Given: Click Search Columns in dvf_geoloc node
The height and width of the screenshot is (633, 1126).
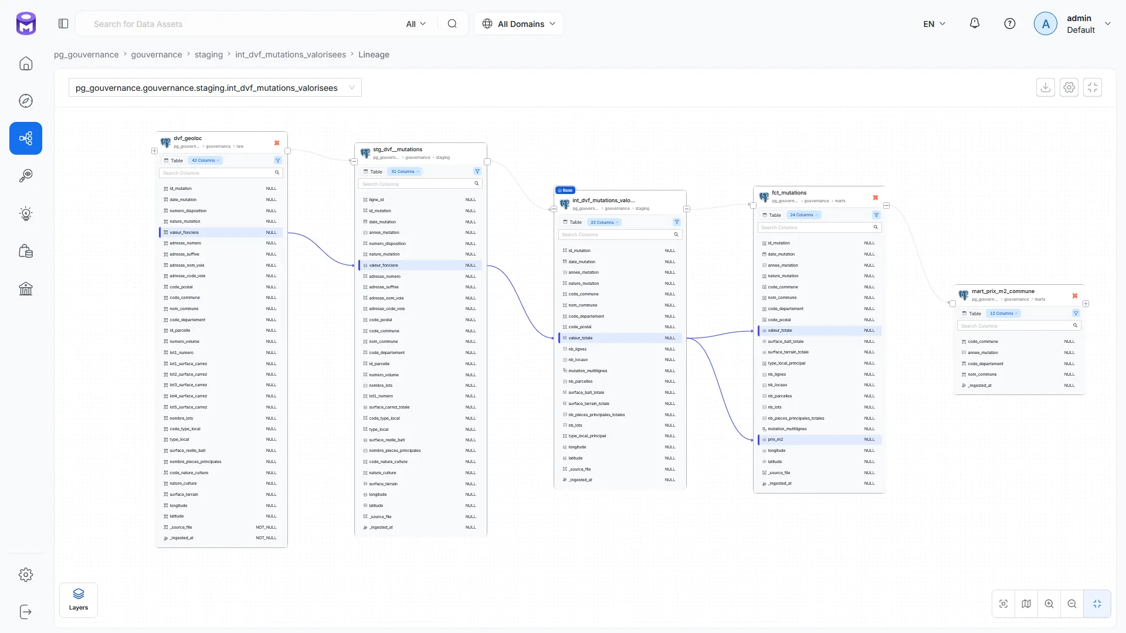Looking at the screenshot, I should [x=221, y=173].
